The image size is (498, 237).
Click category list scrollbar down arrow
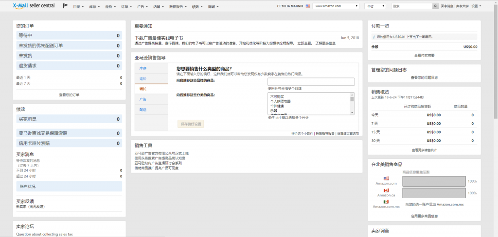coord(352,112)
